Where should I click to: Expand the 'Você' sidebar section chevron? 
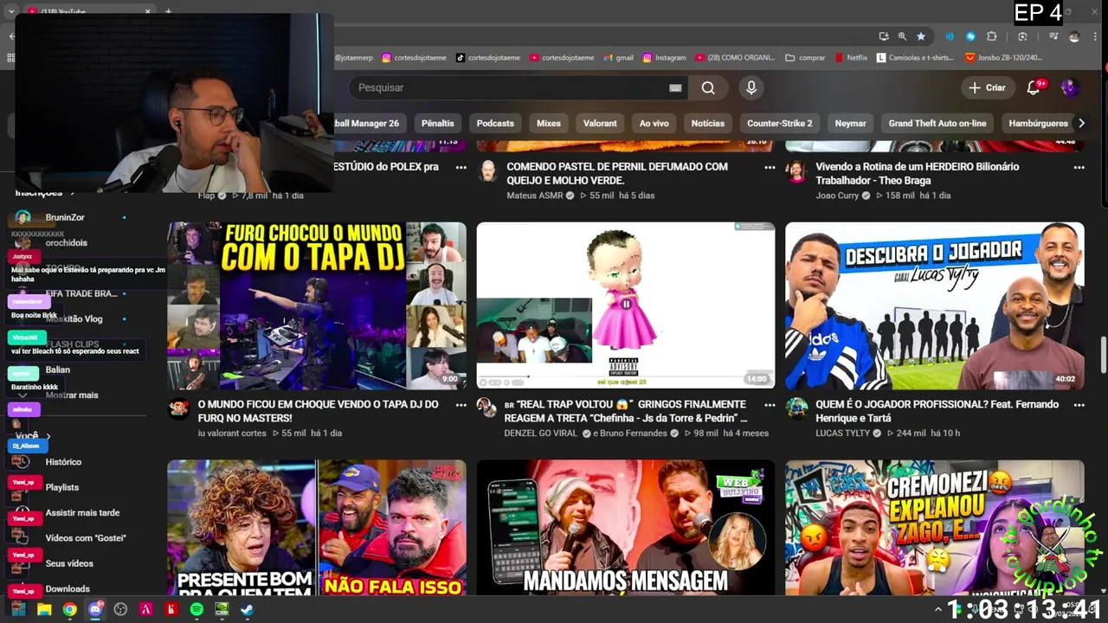pyautogui.click(x=48, y=436)
